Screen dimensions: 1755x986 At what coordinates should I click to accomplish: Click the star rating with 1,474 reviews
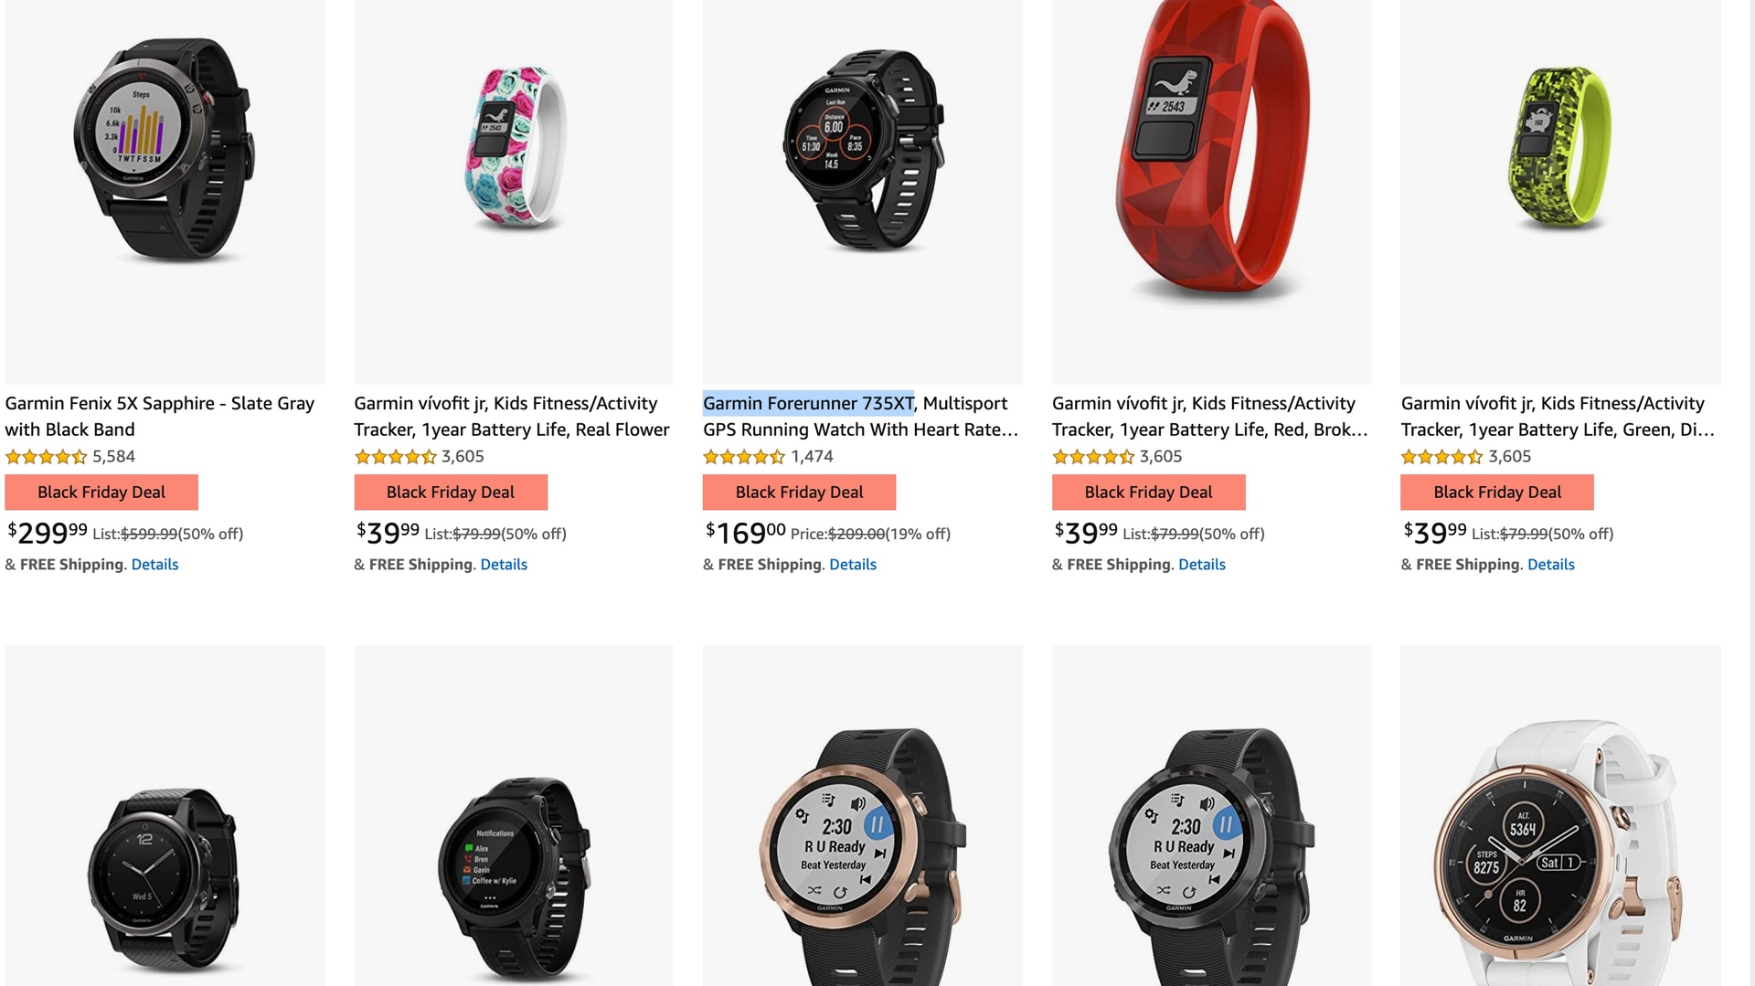tap(744, 456)
